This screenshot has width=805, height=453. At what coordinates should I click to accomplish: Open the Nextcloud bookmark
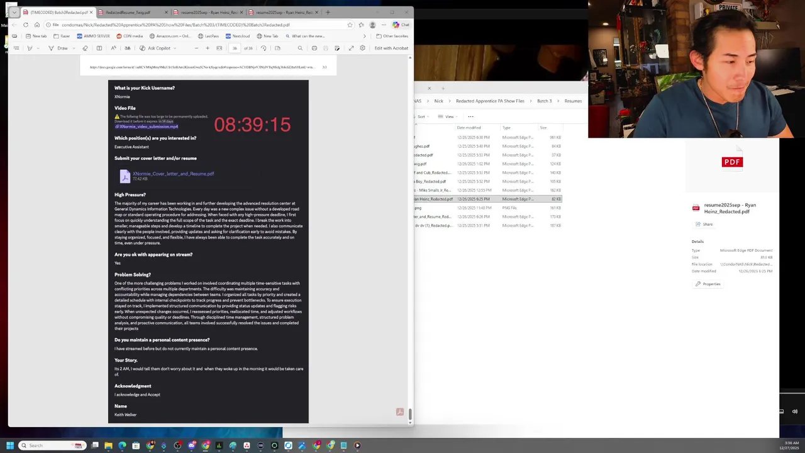click(x=237, y=36)
